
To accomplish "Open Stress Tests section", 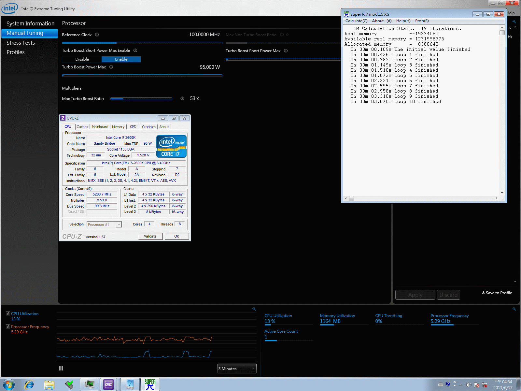I will pos(21,43).
